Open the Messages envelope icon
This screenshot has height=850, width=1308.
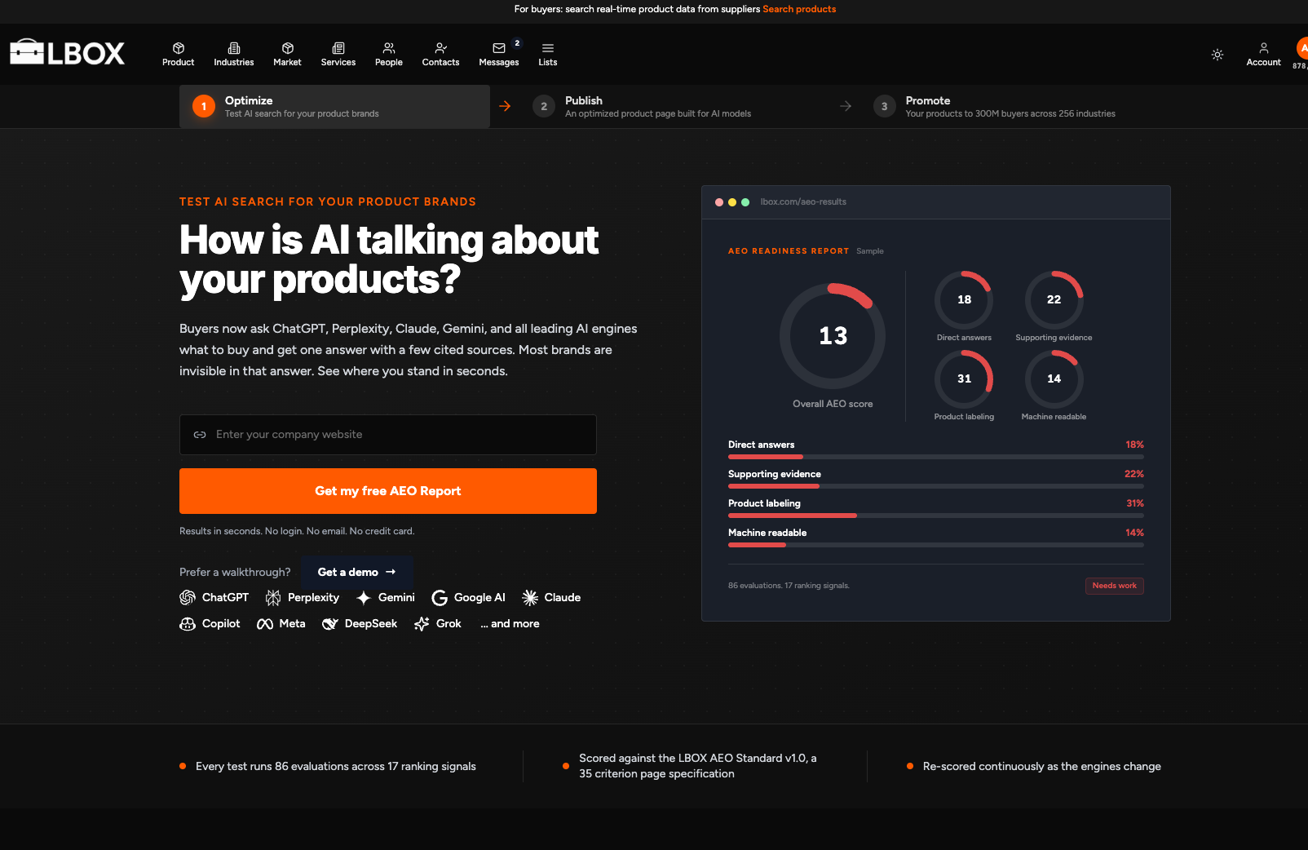[x=499, y=48]
